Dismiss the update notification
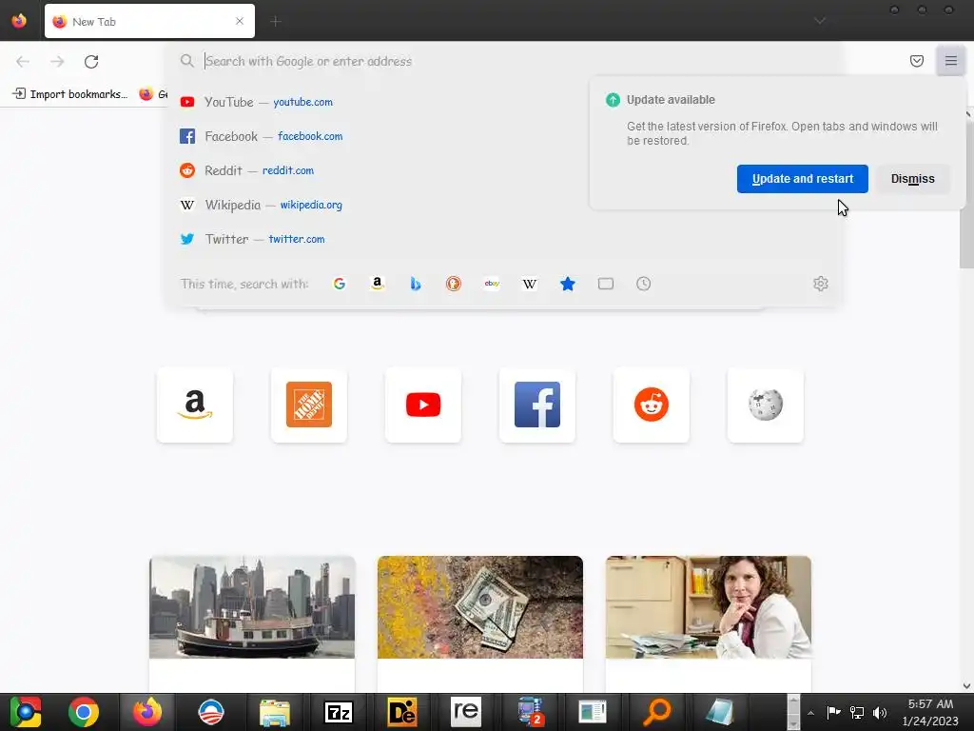 912,179
